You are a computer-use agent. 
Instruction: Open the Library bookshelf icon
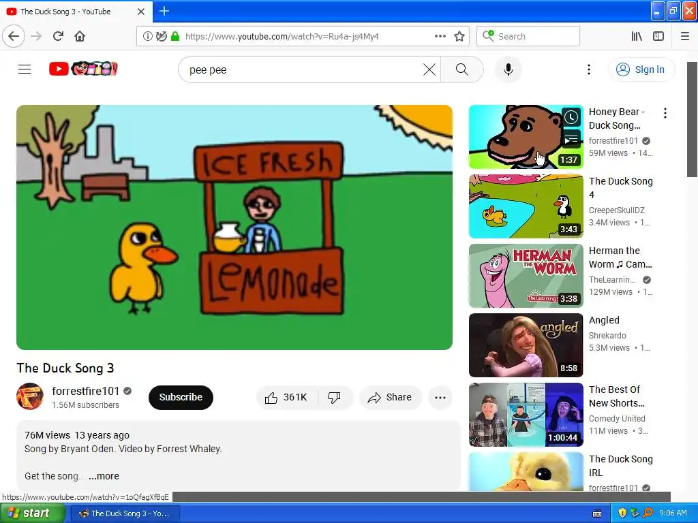point(637,36)
